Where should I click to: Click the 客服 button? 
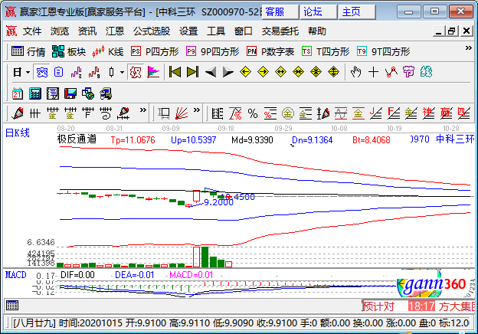280,12
